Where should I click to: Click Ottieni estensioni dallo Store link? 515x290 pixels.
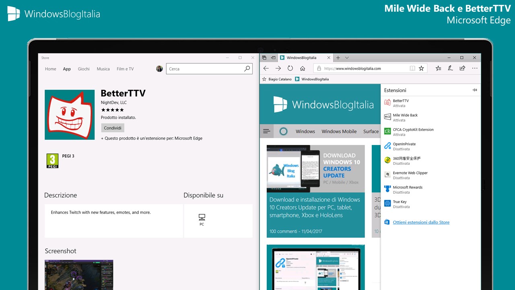tap(421, 222)
